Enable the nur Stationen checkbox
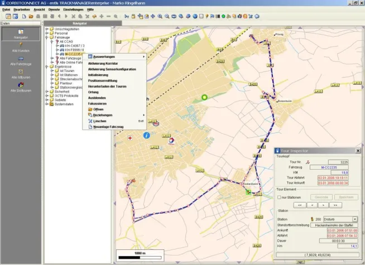Screen dimensions: 365x265 point(279,197)
